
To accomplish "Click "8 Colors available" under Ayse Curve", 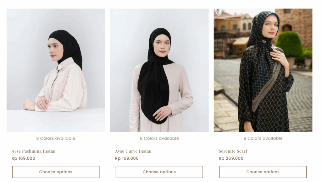I will [159, 138].
